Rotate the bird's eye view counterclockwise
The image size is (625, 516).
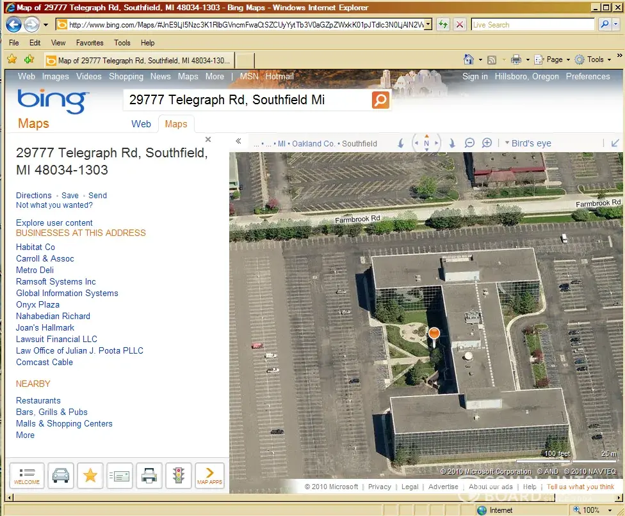pyautogui.click(x=401, y=143)
